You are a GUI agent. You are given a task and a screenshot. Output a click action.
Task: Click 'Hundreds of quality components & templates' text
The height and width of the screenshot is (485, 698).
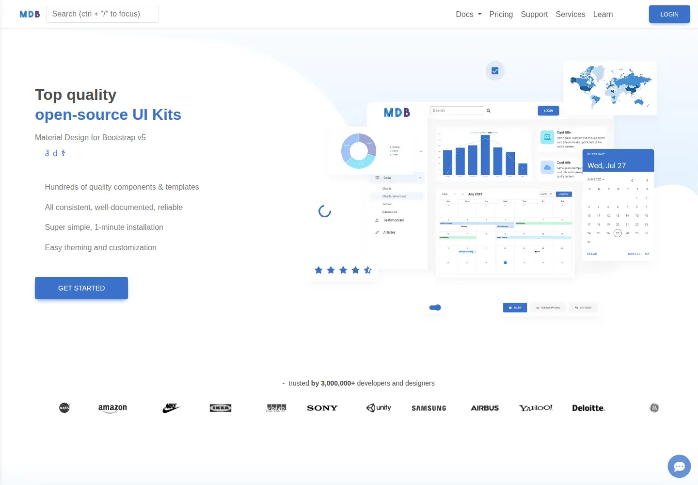(122, 187)
